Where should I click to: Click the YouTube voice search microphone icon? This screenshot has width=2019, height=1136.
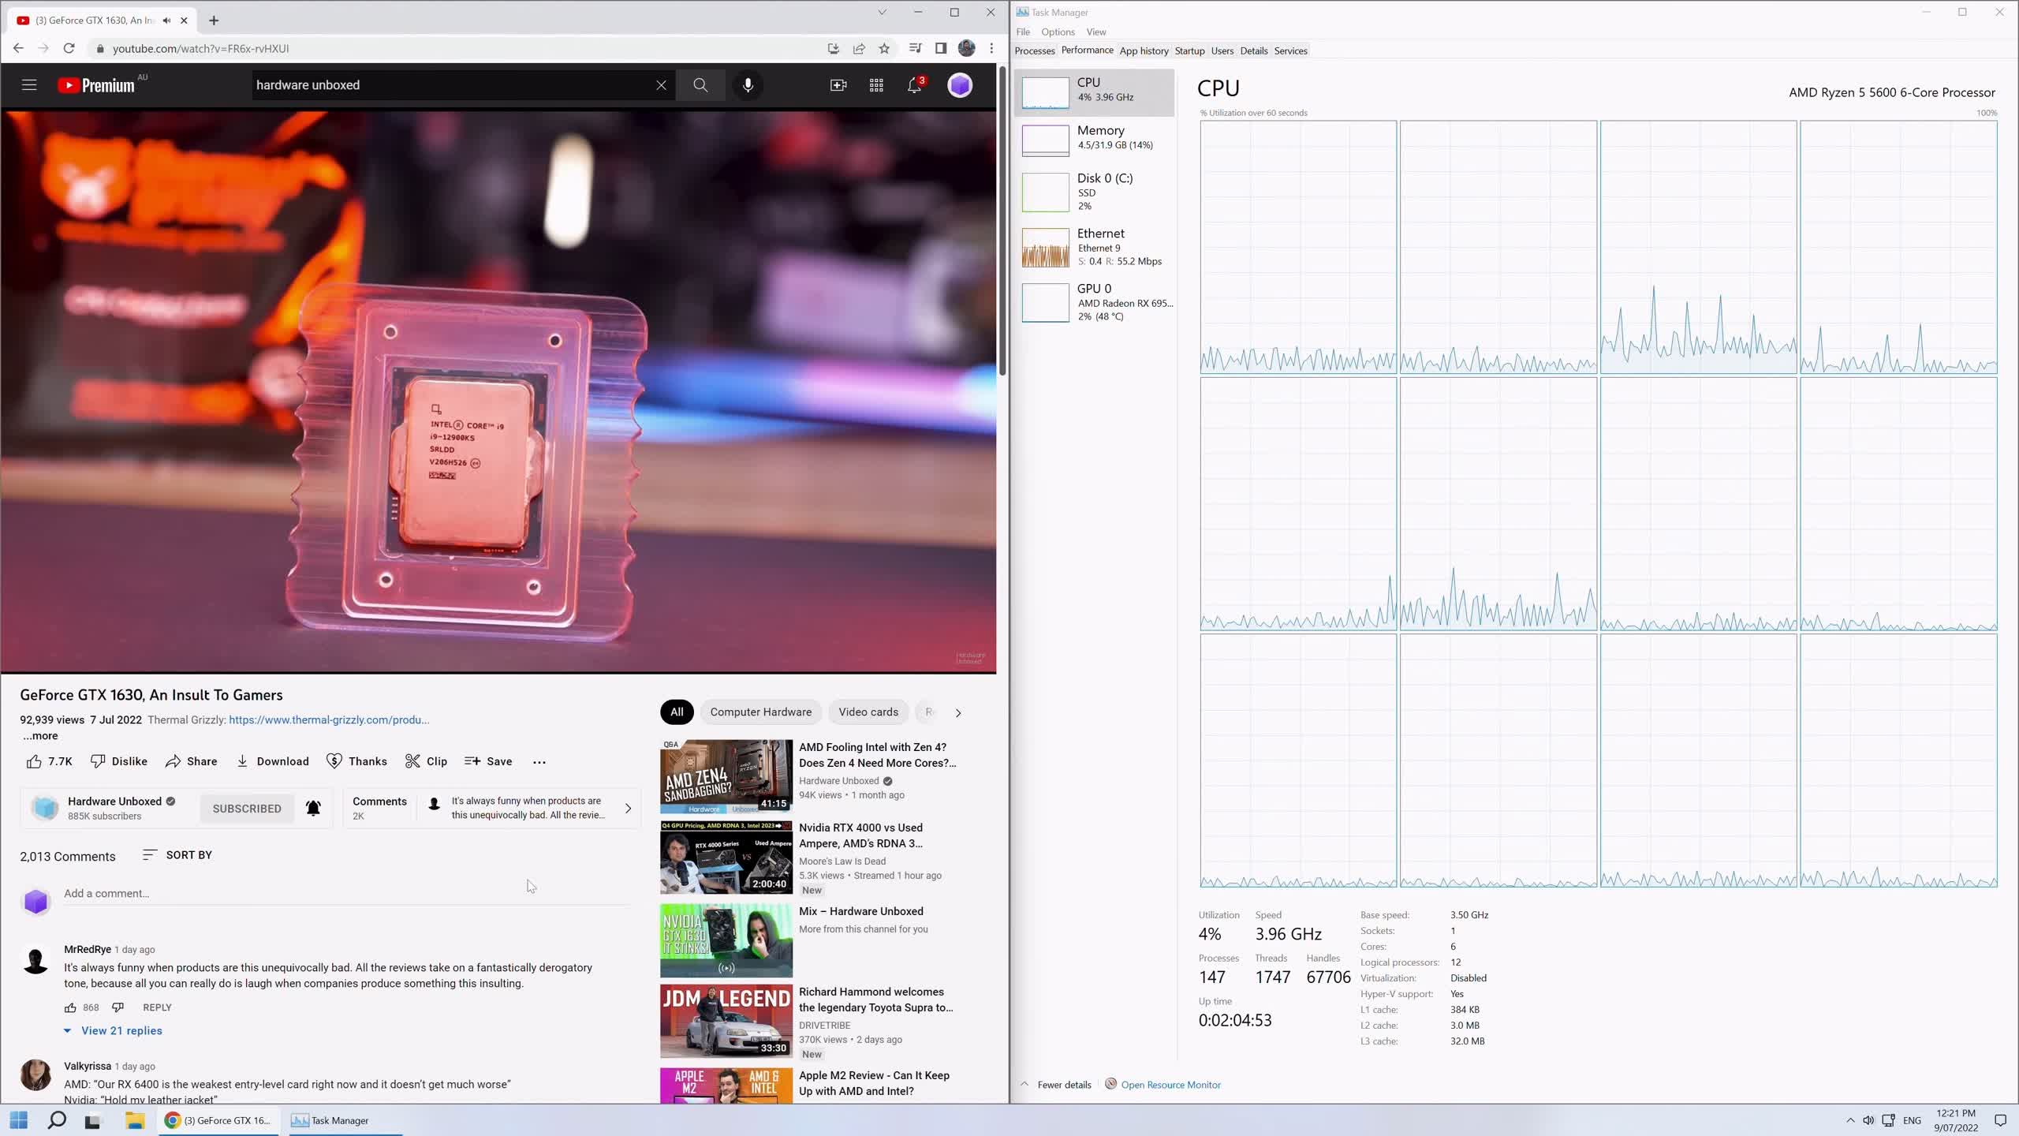tap(748, 85)
